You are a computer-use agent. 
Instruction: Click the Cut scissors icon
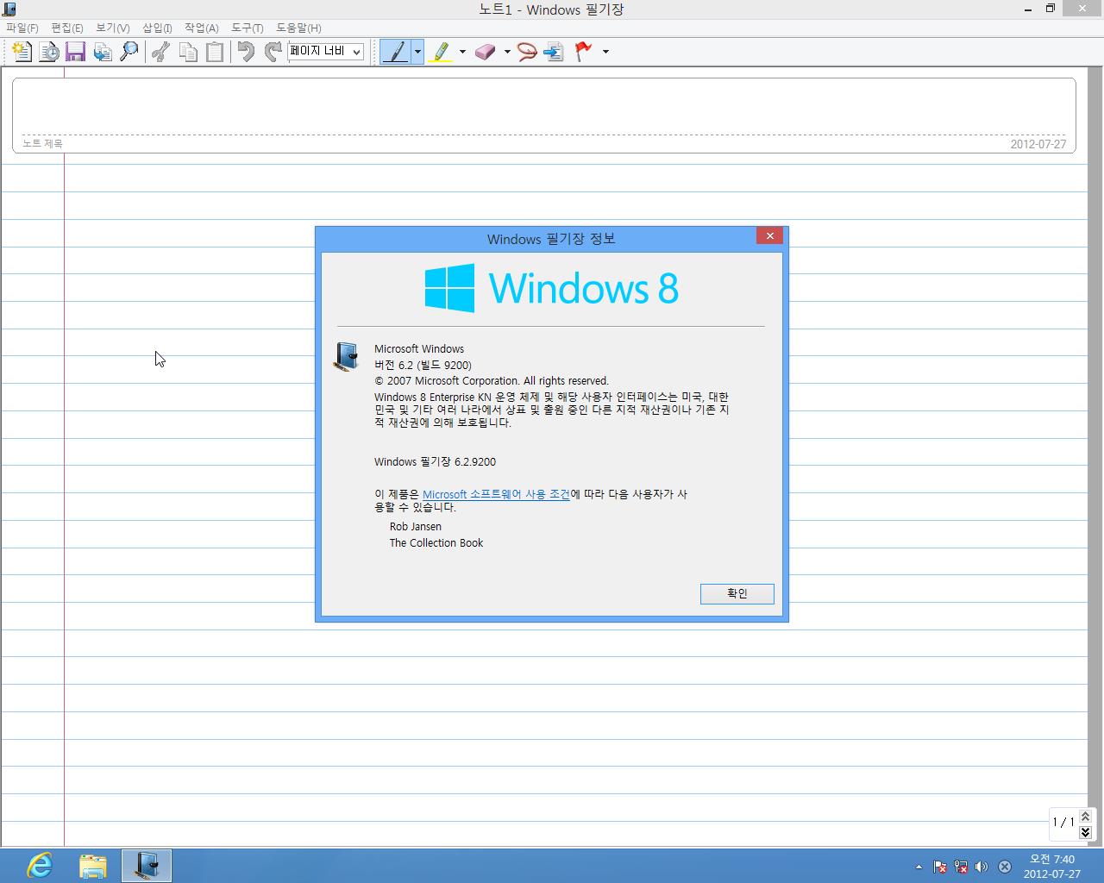pos(160,52)
